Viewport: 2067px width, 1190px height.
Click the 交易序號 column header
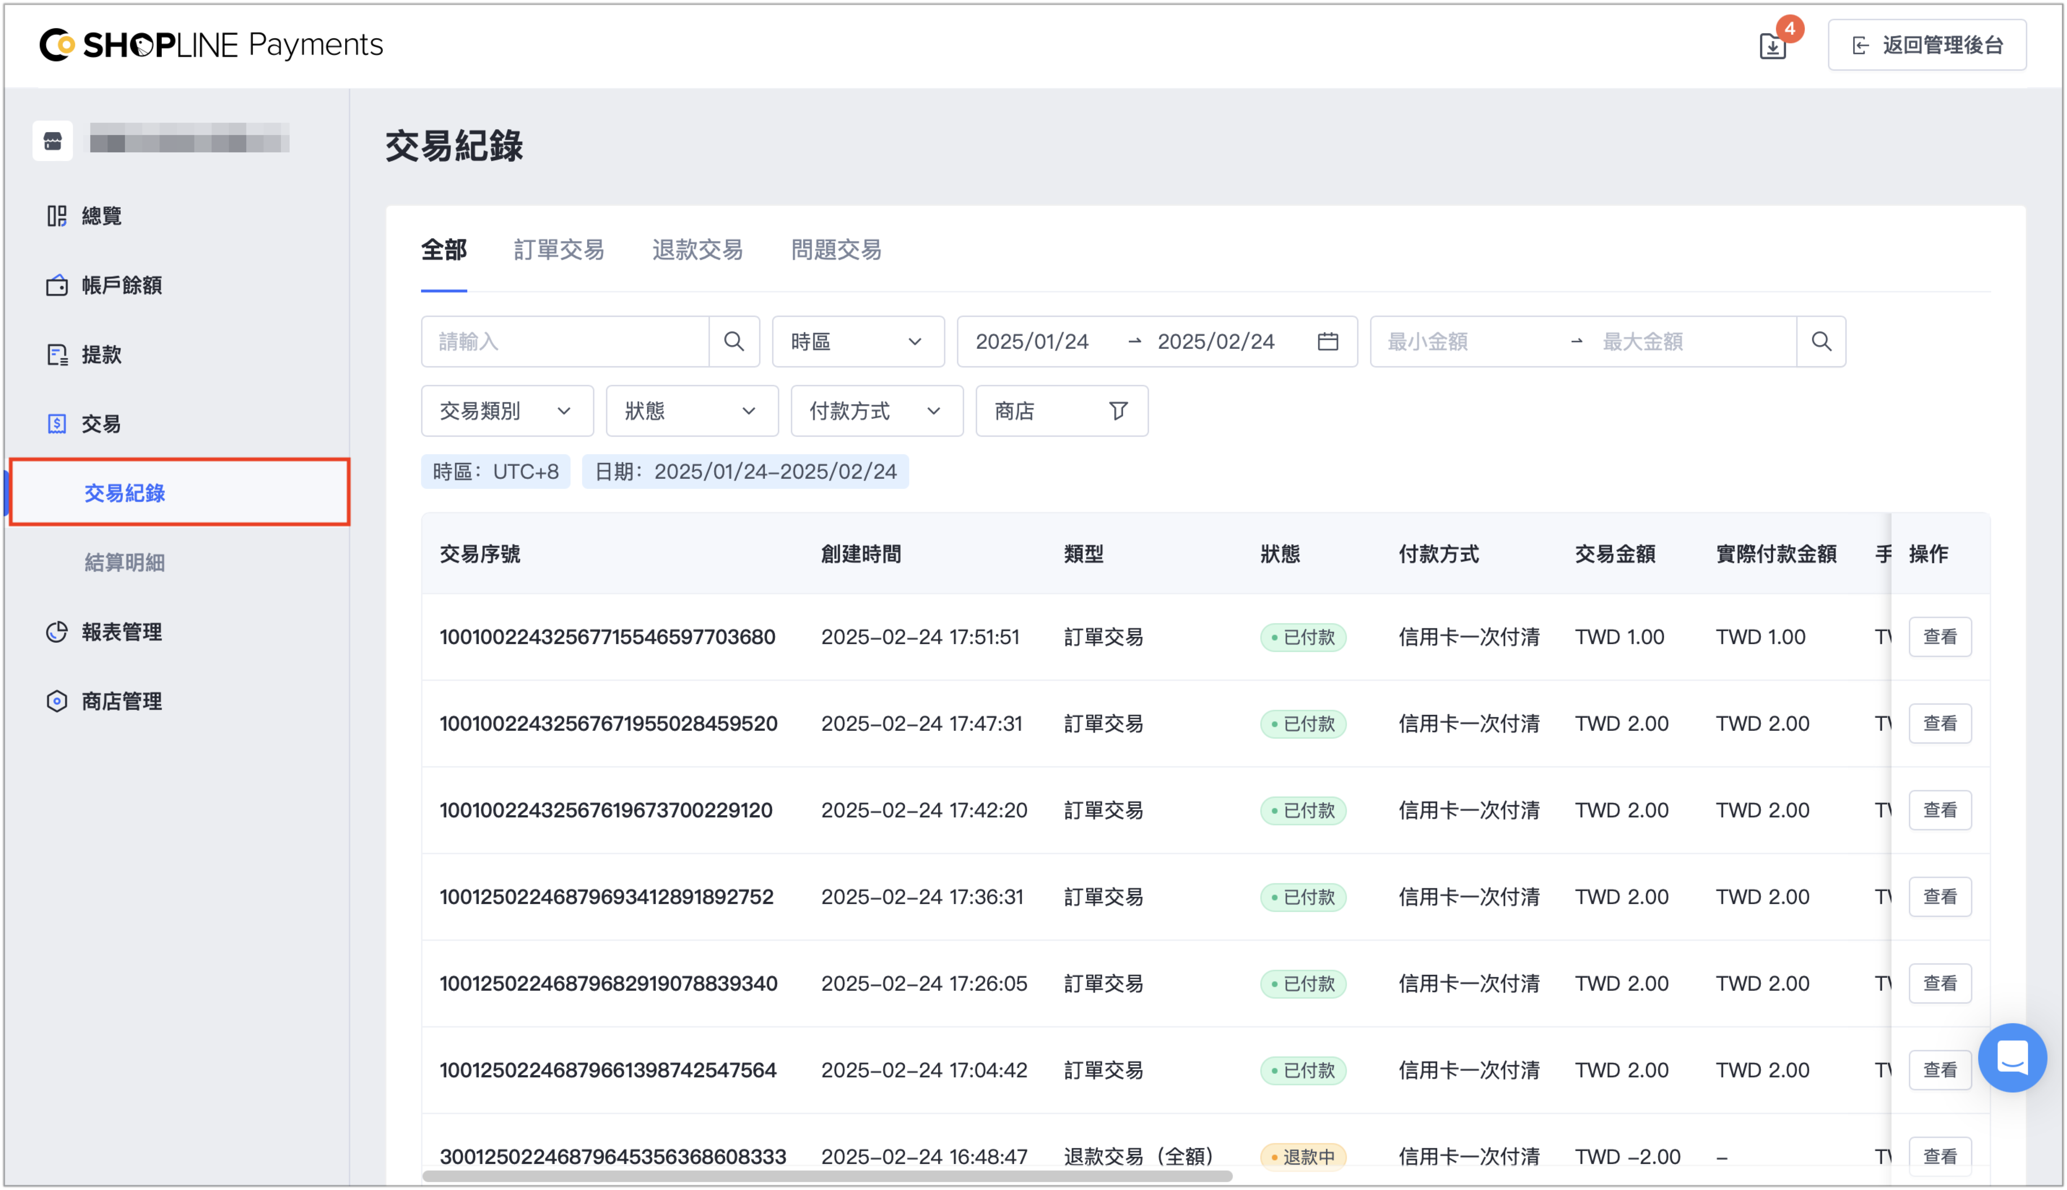point(480,554)
